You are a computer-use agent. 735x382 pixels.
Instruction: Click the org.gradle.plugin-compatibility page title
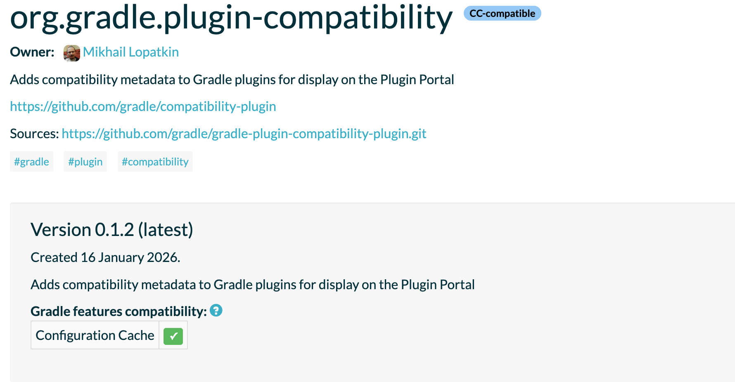pyautogui.click(x=231, y=18)
